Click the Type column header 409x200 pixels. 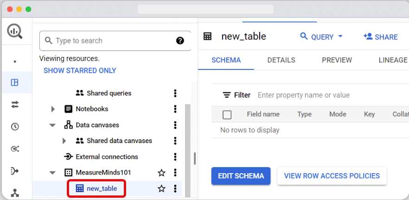304,114
